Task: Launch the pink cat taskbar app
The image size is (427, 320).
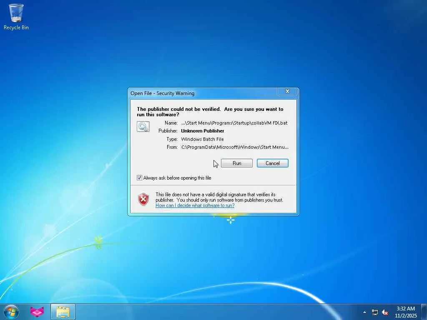Action: coord(37,312)
